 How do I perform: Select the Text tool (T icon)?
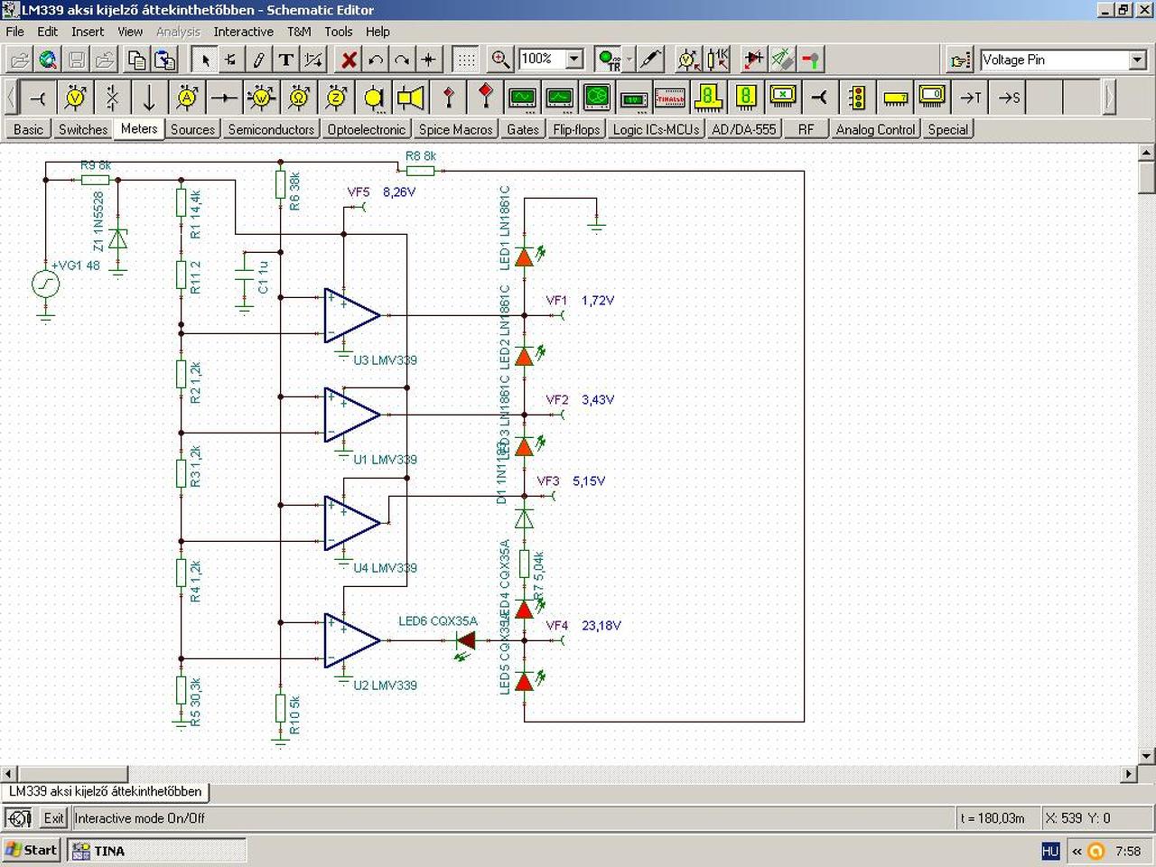point(286,60)
